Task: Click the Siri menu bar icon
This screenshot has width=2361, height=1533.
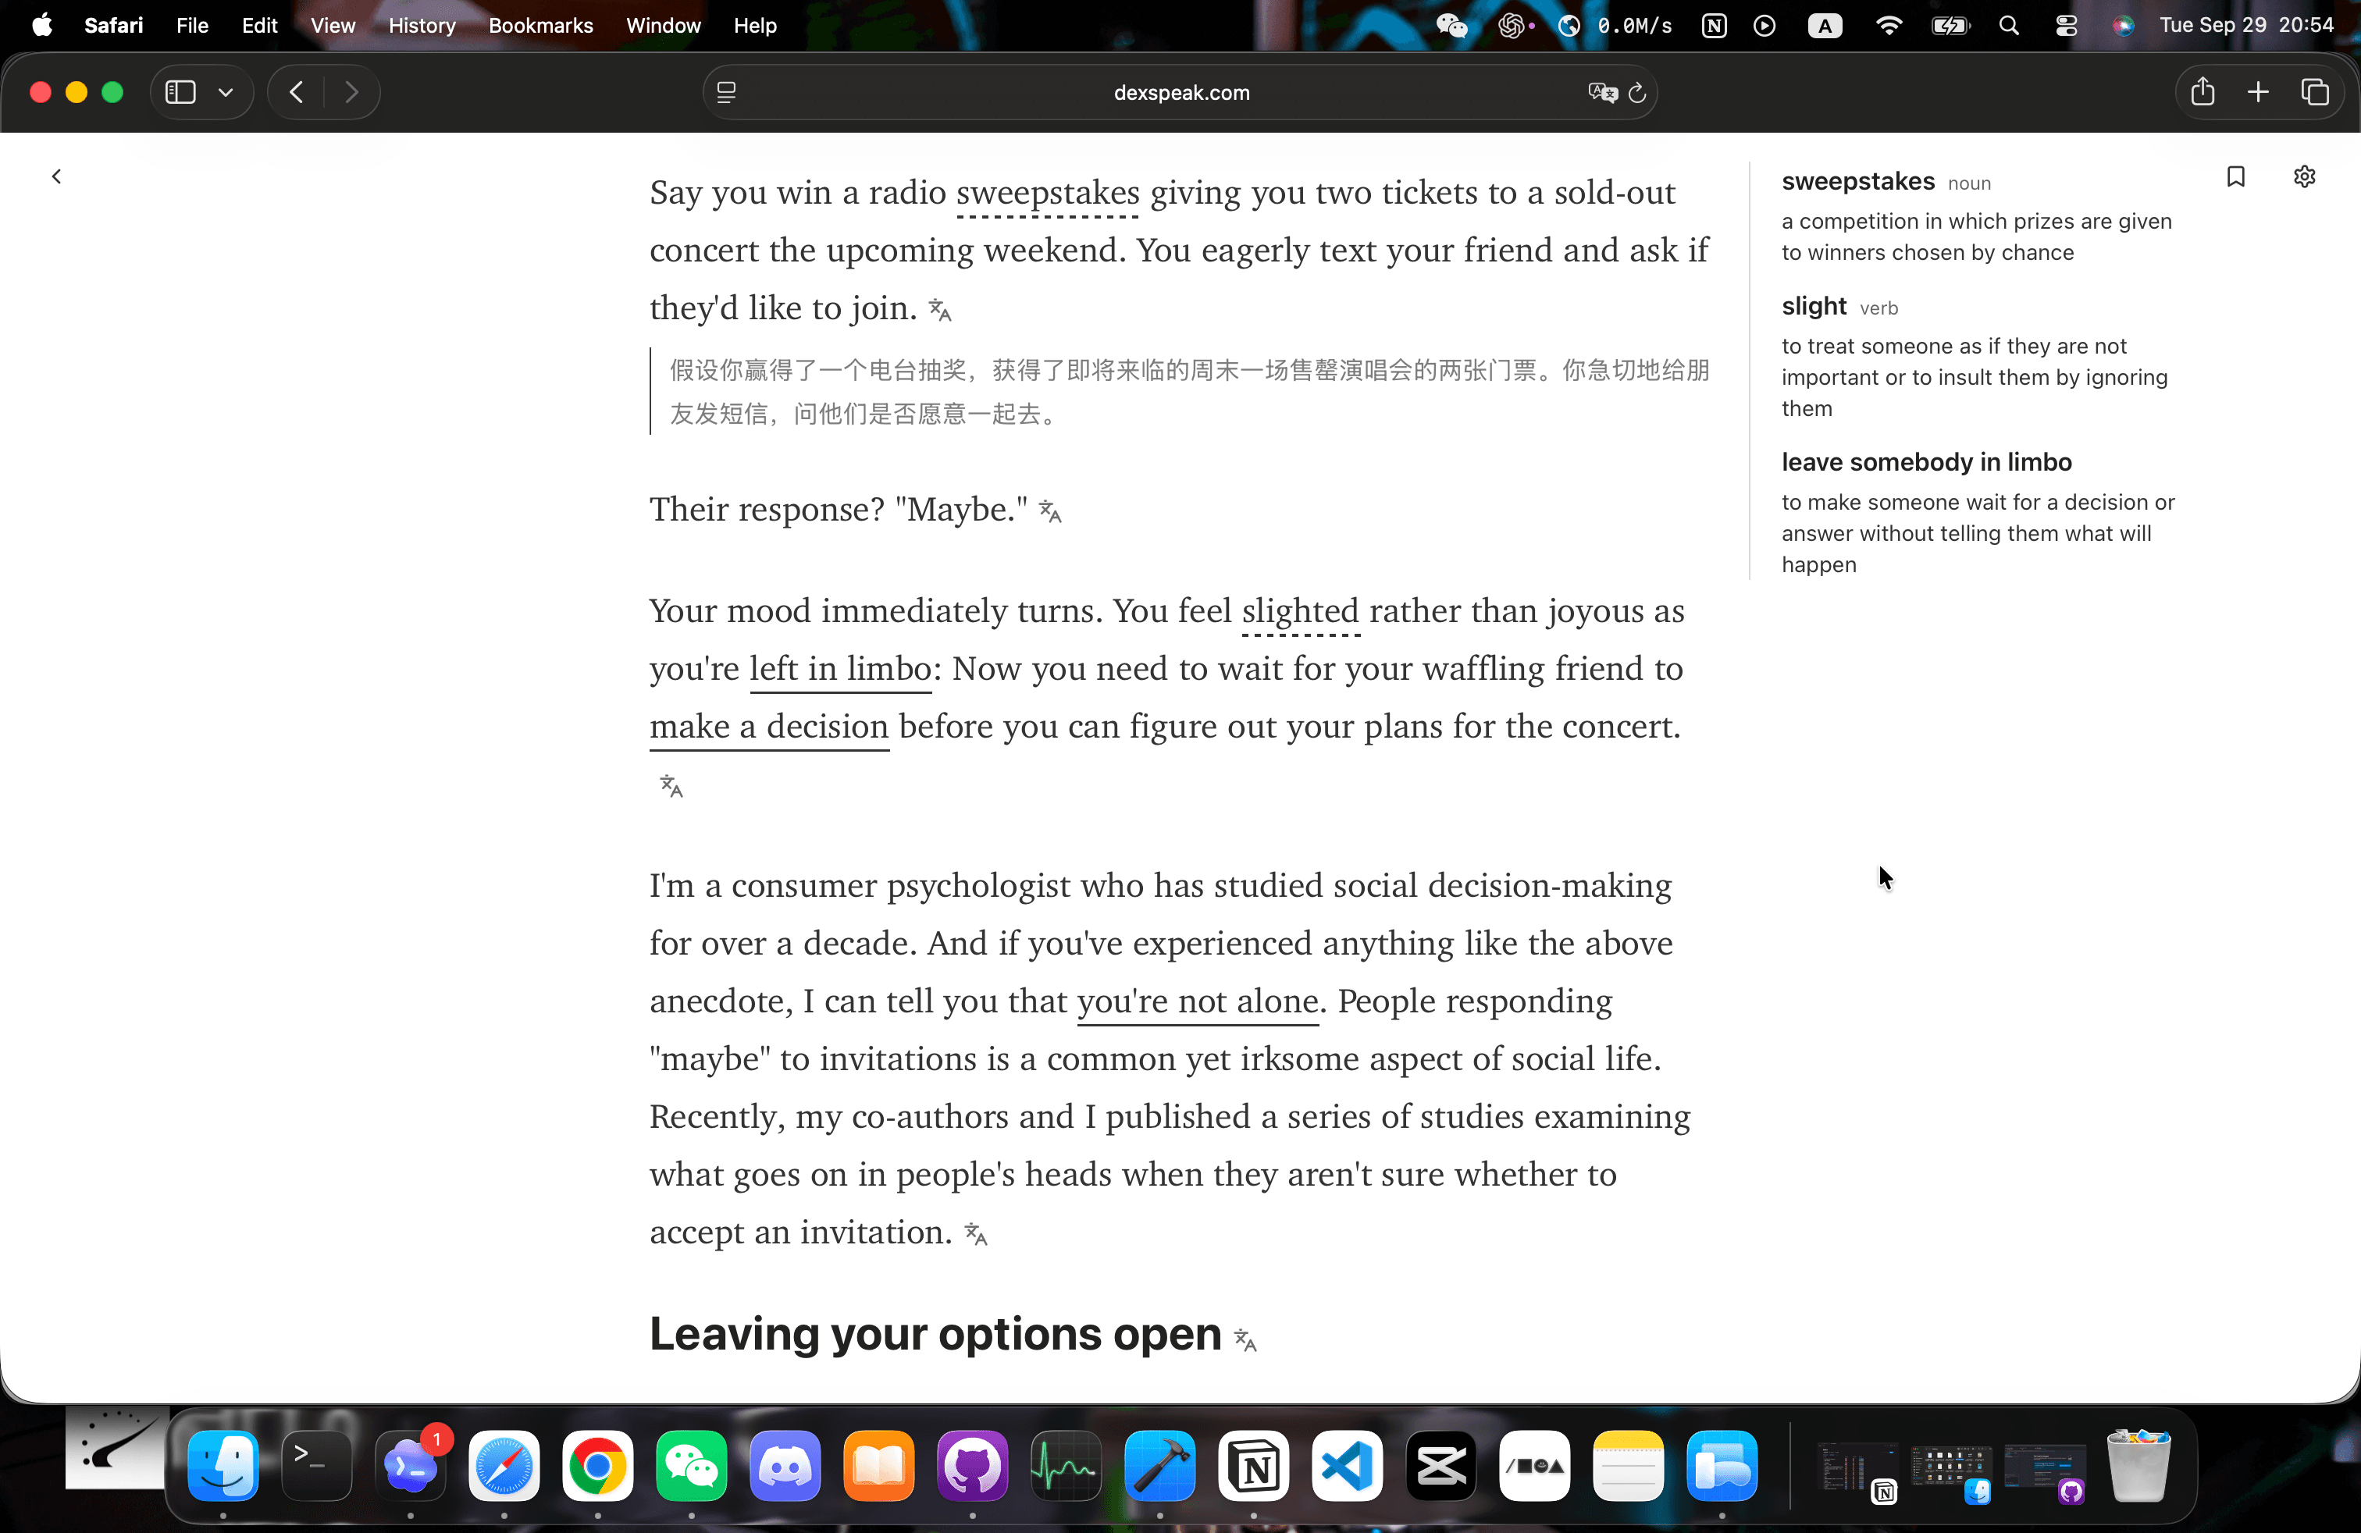Action: click(x=2123, y=26)
